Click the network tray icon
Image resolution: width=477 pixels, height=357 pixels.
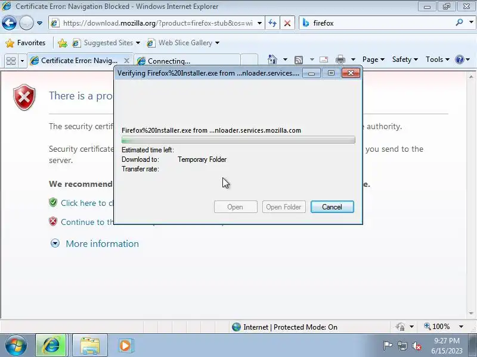pos(402,346)
